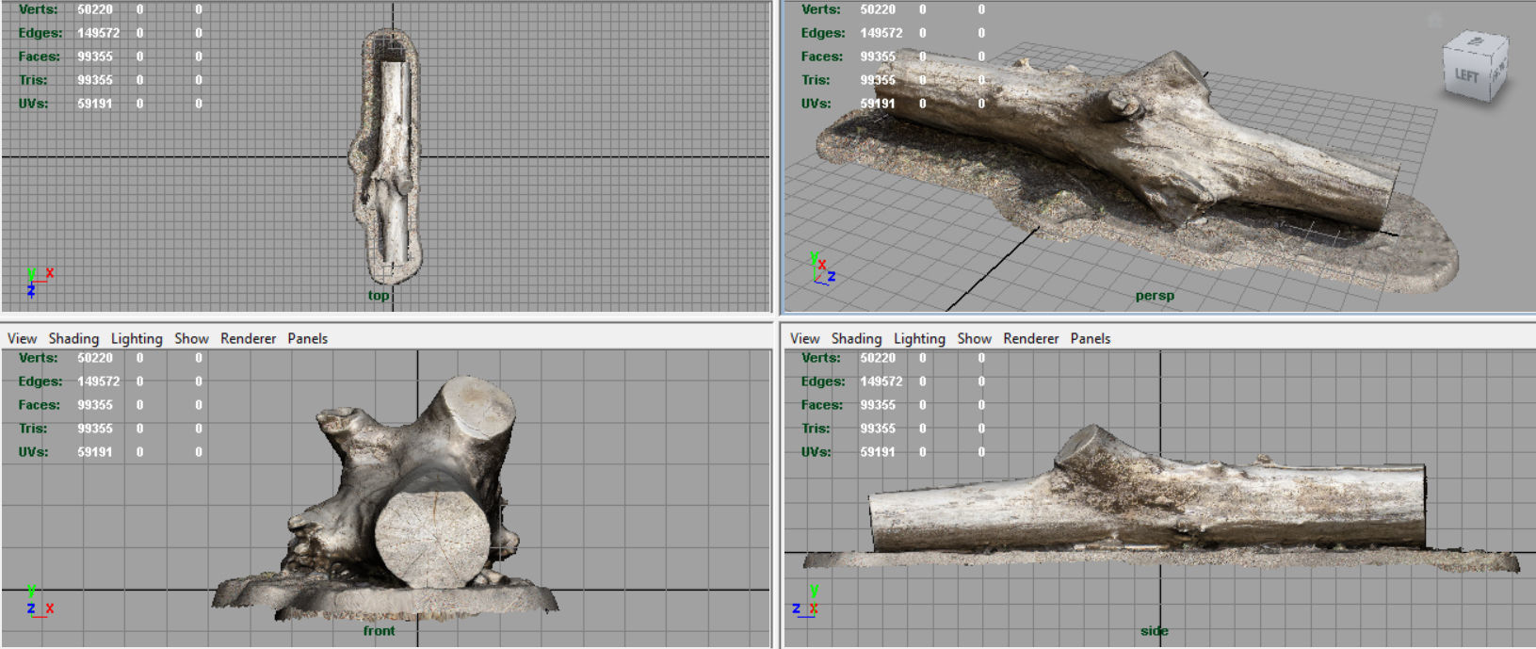This screenshot has height=649, width=1536.
Task: Click the axis indicator in front view
Action: (40, 601)
